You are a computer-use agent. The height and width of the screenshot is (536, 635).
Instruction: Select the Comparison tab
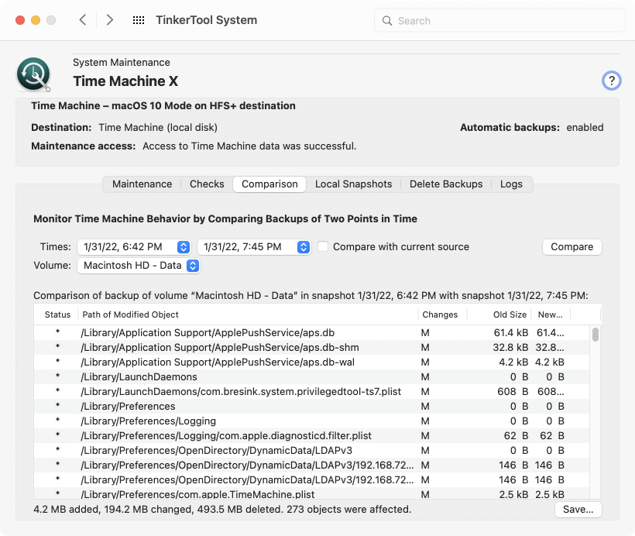(x=269, y=184)
